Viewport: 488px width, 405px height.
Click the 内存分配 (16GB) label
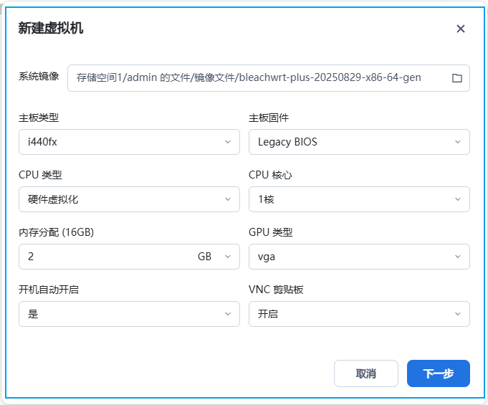coord(57,232)
